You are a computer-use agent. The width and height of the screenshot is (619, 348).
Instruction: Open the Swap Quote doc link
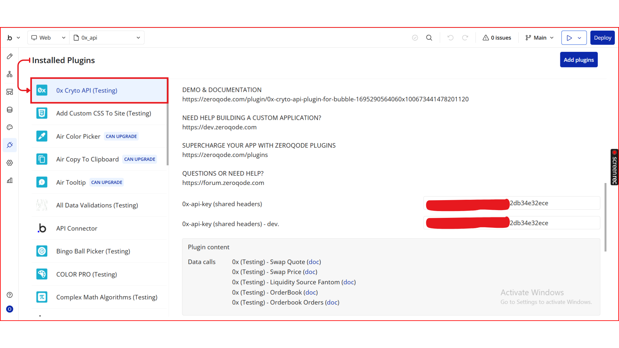pyautogui.click(x=314, y=262)
